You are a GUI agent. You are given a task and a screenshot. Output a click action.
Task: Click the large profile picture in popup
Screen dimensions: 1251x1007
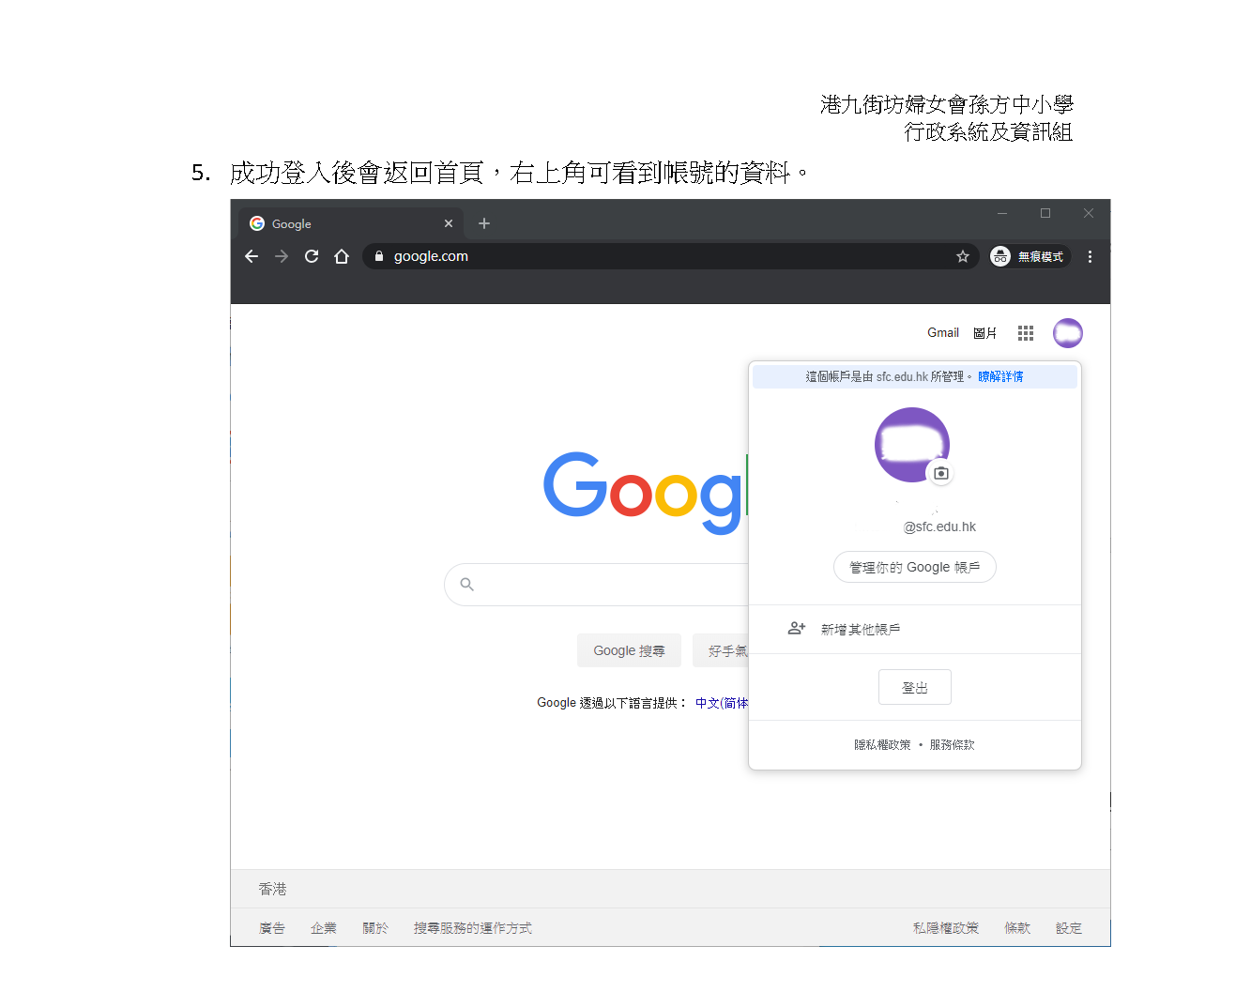(912, 445)
